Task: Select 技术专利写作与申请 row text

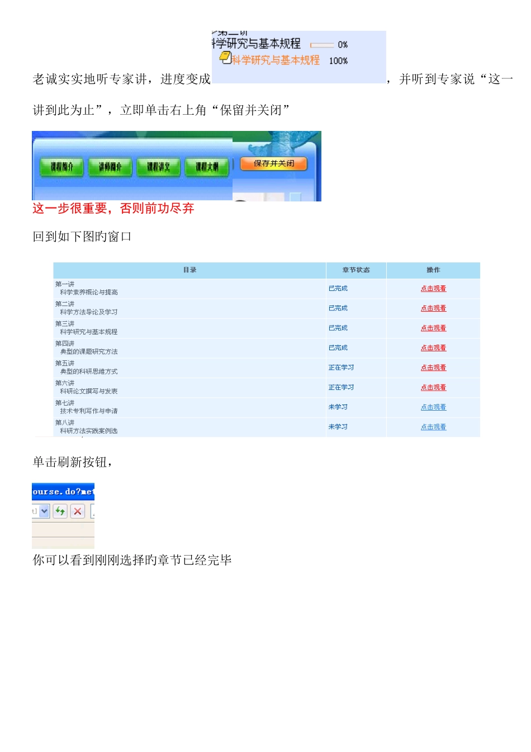Action: point(89,411)
